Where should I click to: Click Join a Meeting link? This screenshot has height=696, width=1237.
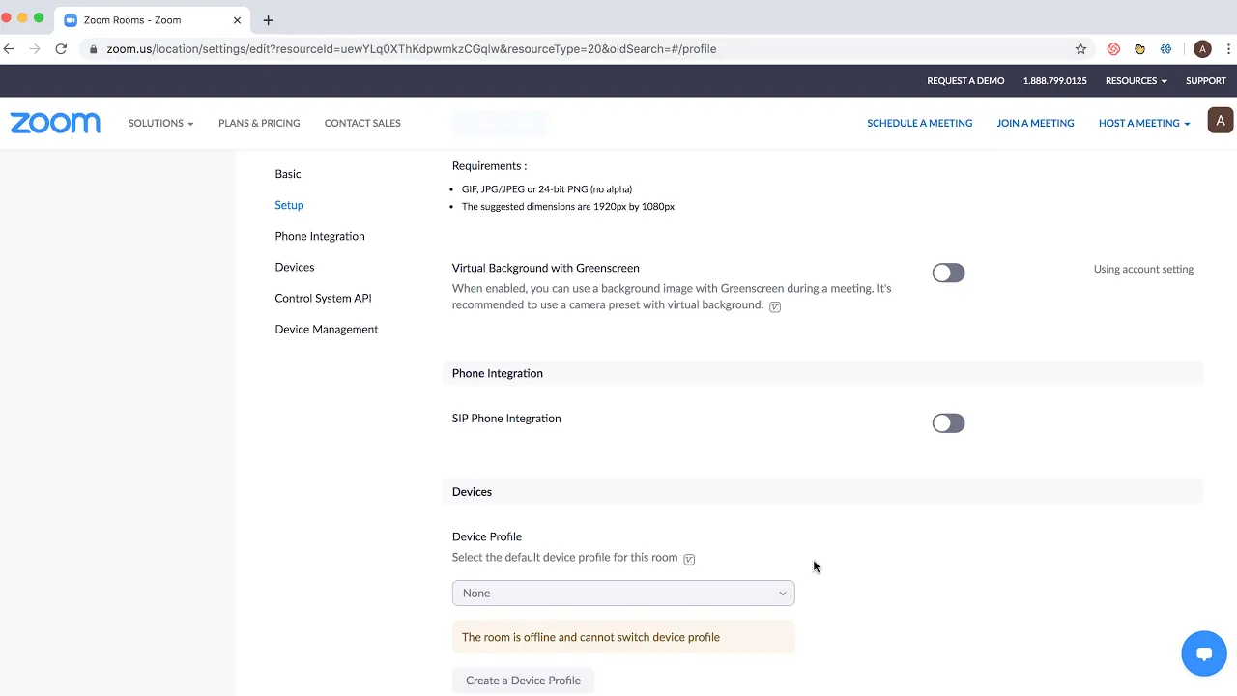tap(1035, 123)
